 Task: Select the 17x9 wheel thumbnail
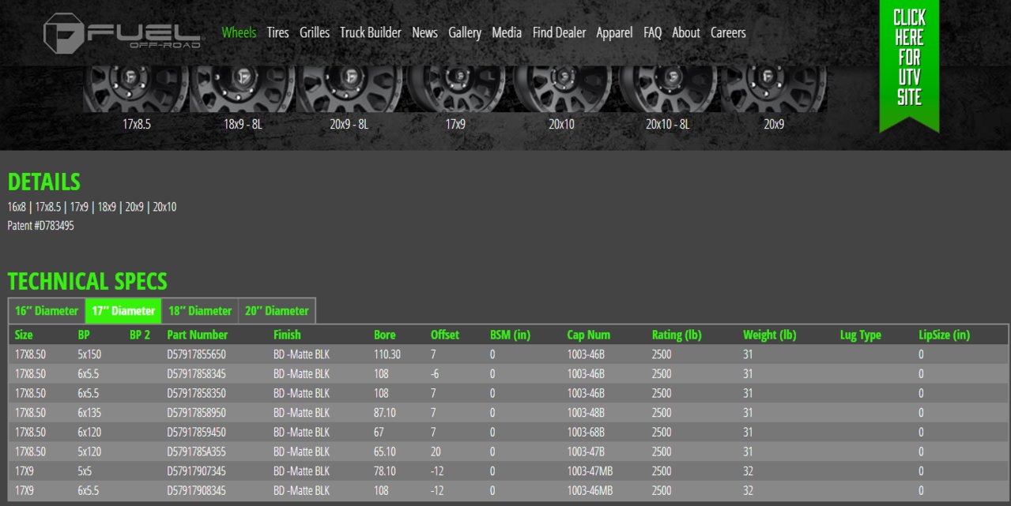tap(455, 89)
